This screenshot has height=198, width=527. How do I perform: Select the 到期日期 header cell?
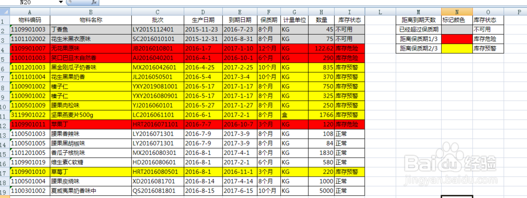[240, 20]
